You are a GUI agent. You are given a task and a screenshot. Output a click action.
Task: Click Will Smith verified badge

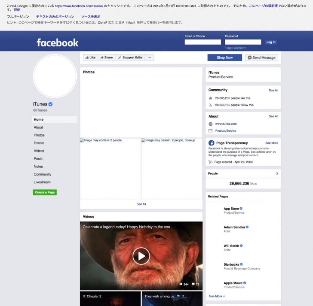pos(241,245)
